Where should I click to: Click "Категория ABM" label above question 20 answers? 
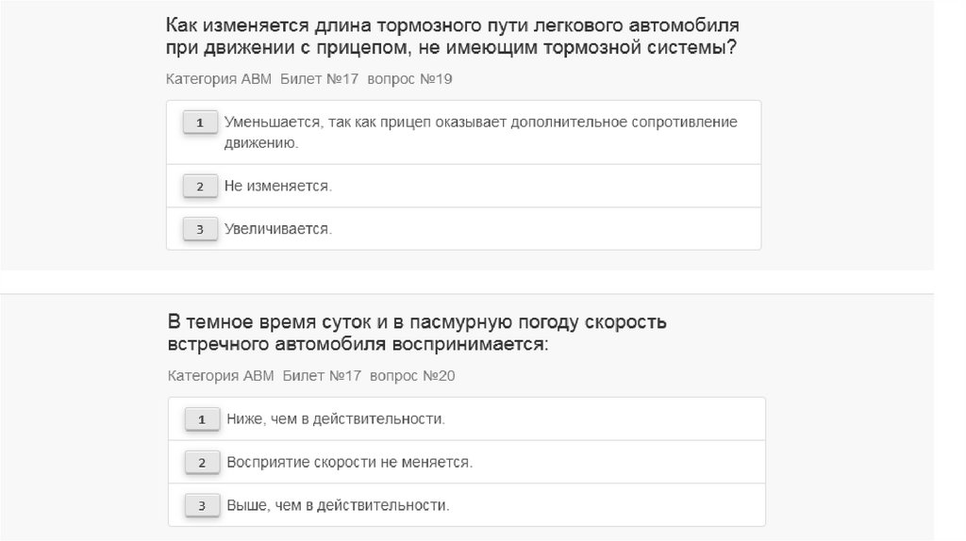pos(221,376)
